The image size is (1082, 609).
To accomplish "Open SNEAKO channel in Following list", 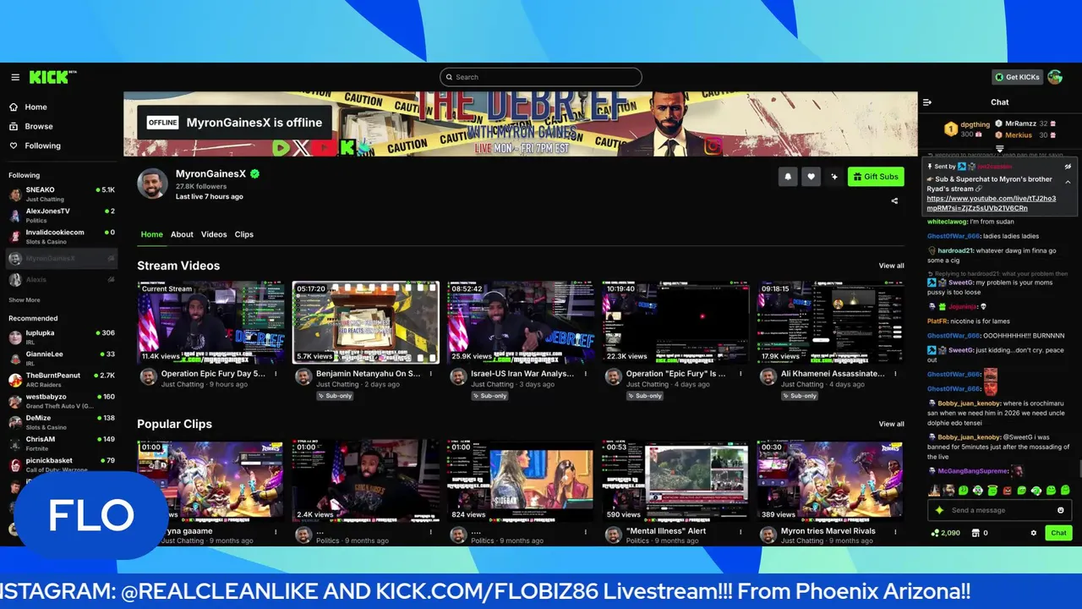I will (61, 194).
